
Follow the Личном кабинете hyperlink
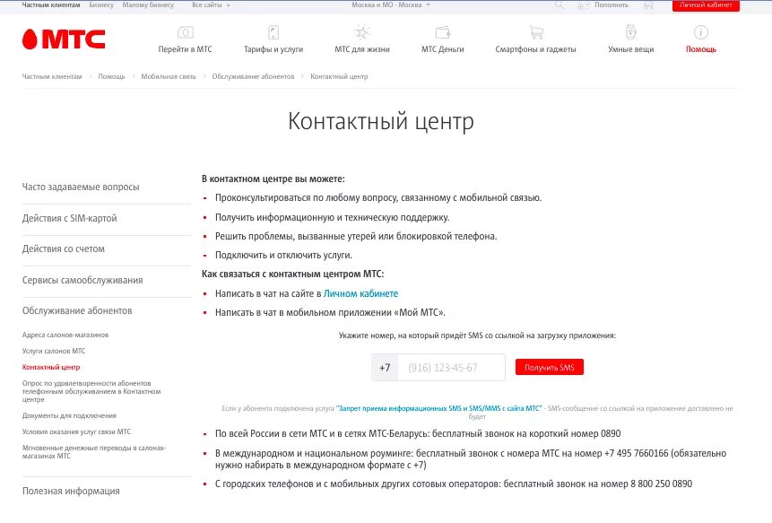click(360, 293)
